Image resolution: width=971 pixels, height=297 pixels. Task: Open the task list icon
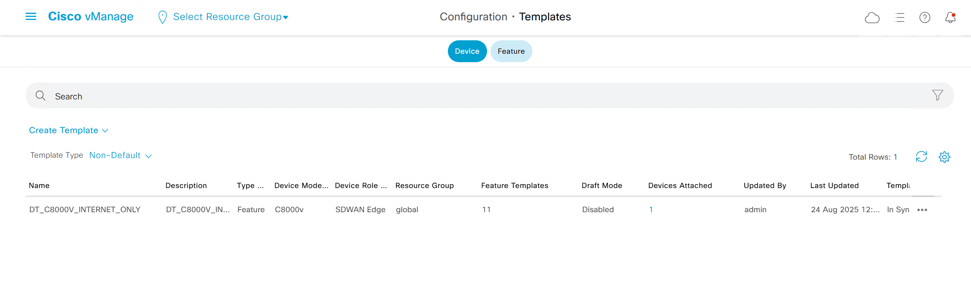899,18
